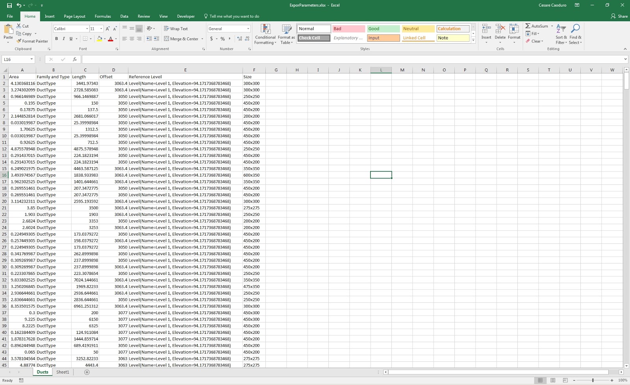Apply Percent Style number format

tap(222, 39)
